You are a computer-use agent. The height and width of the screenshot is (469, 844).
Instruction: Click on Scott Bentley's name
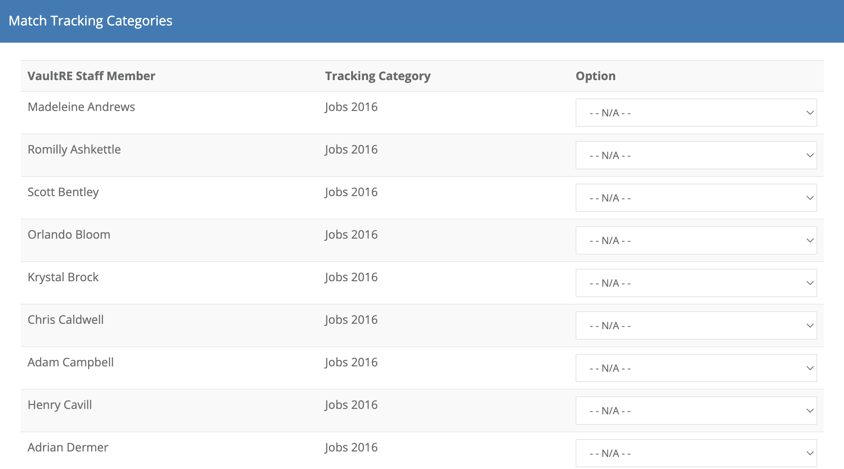(x=63, y=192)
